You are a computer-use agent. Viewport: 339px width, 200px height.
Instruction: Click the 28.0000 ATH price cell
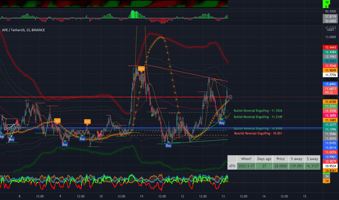tap(281, 166)
